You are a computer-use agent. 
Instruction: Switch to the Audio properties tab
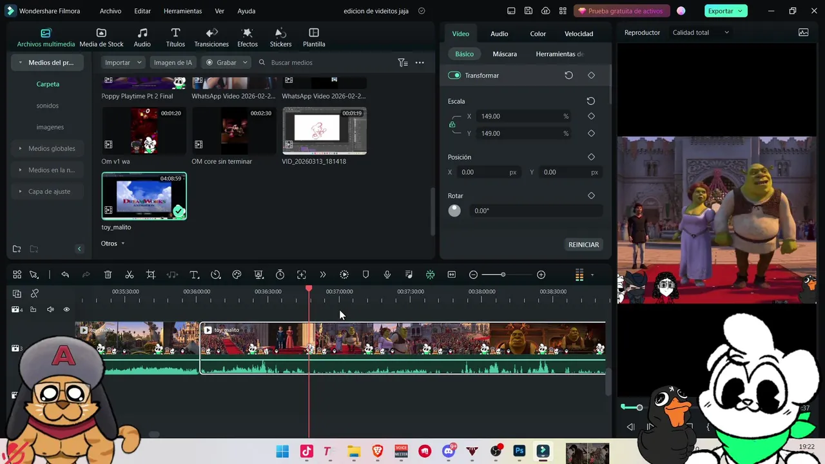tap(499, 34)
